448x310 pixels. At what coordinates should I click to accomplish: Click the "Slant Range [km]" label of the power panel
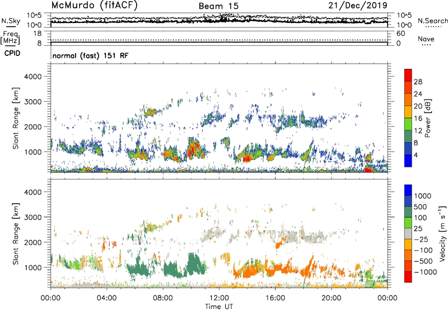[x=16, y=118]
